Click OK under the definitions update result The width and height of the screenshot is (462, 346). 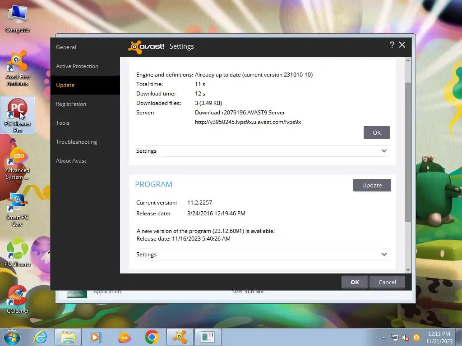377,133
